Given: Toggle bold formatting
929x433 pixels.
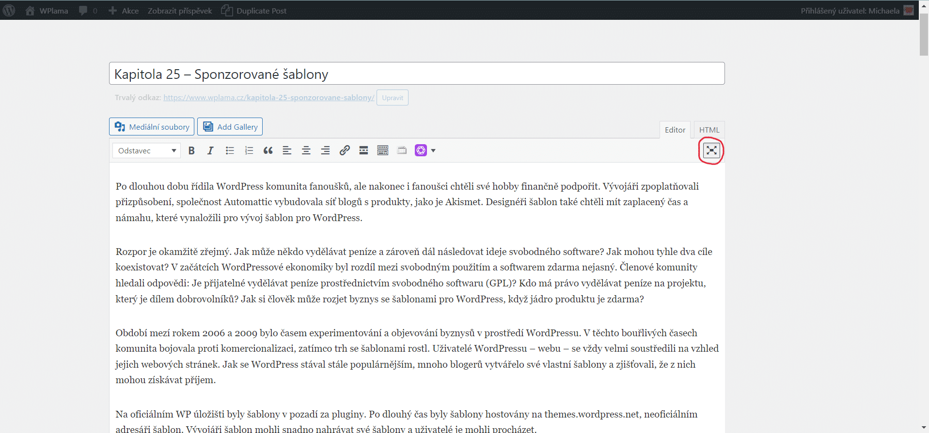Looking at the screenshot, I should click(x=191, y=150).
